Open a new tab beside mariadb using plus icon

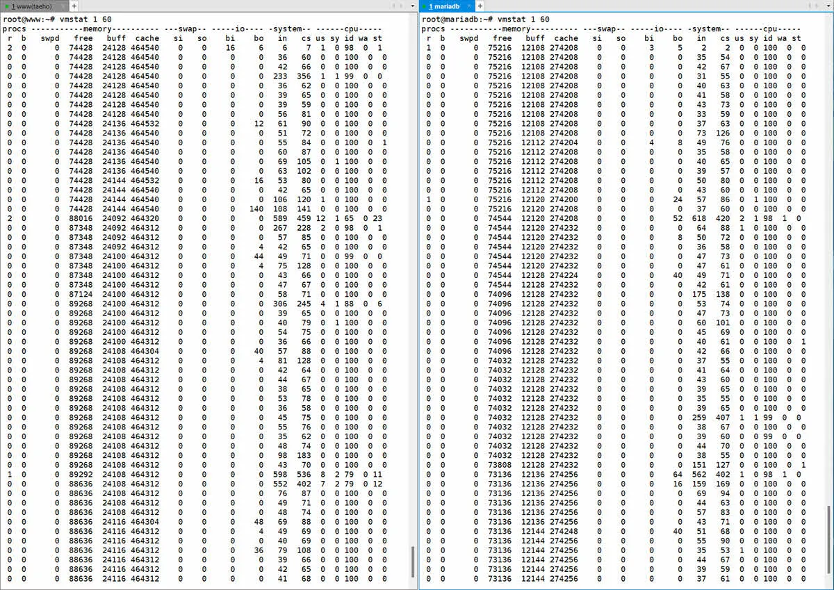480,6
